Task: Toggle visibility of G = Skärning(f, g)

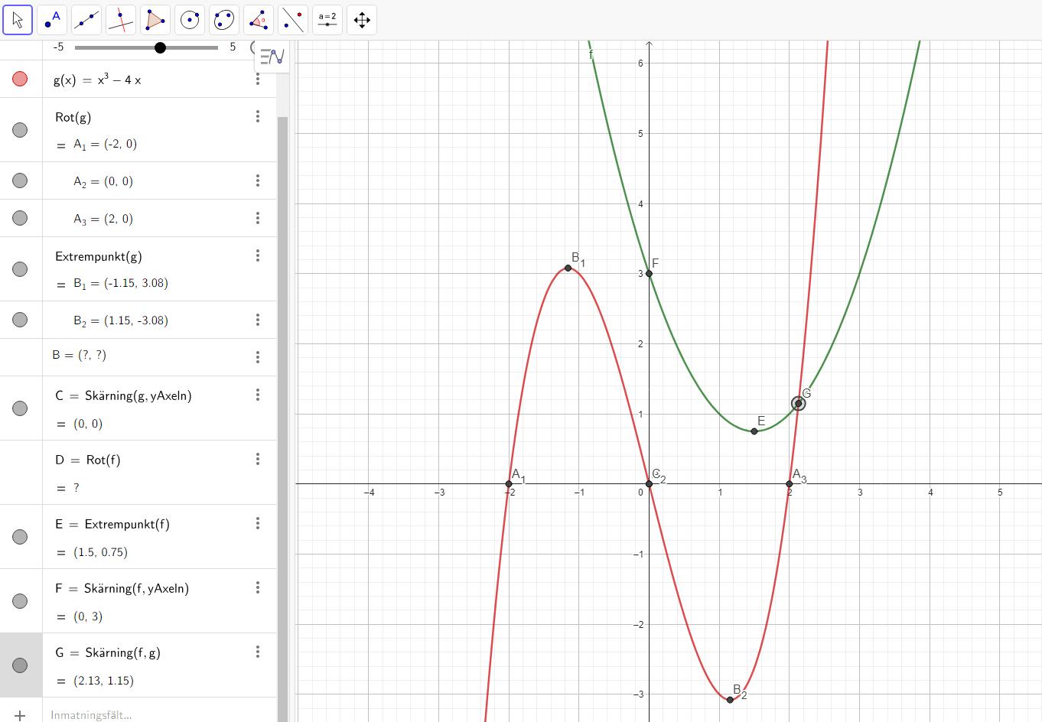Action: coord(20,665)
